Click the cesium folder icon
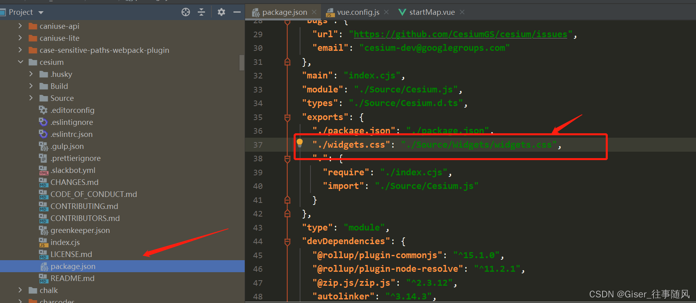This screenshot has height=303, width=696. tap(33, 62)
